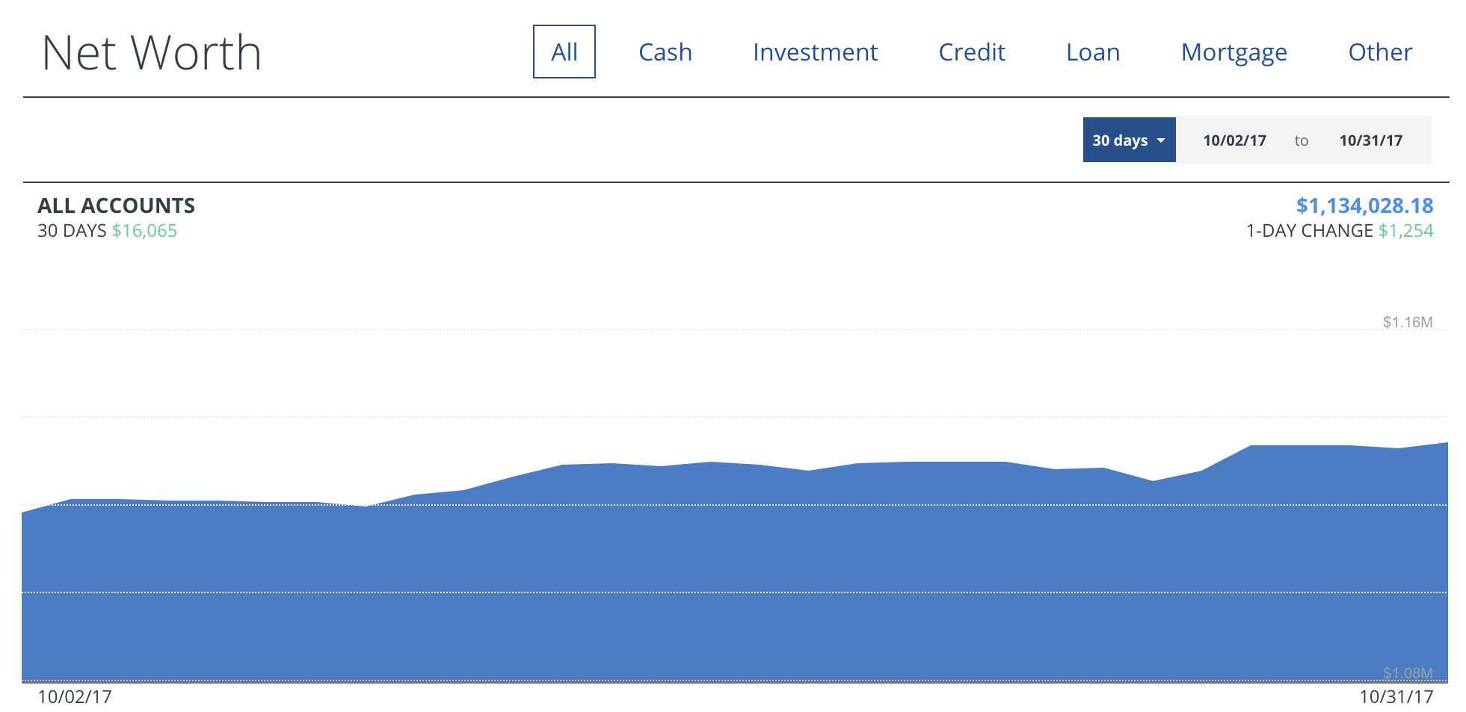
Task: Open the Investment tab
Action: click(x=815, y=52)
